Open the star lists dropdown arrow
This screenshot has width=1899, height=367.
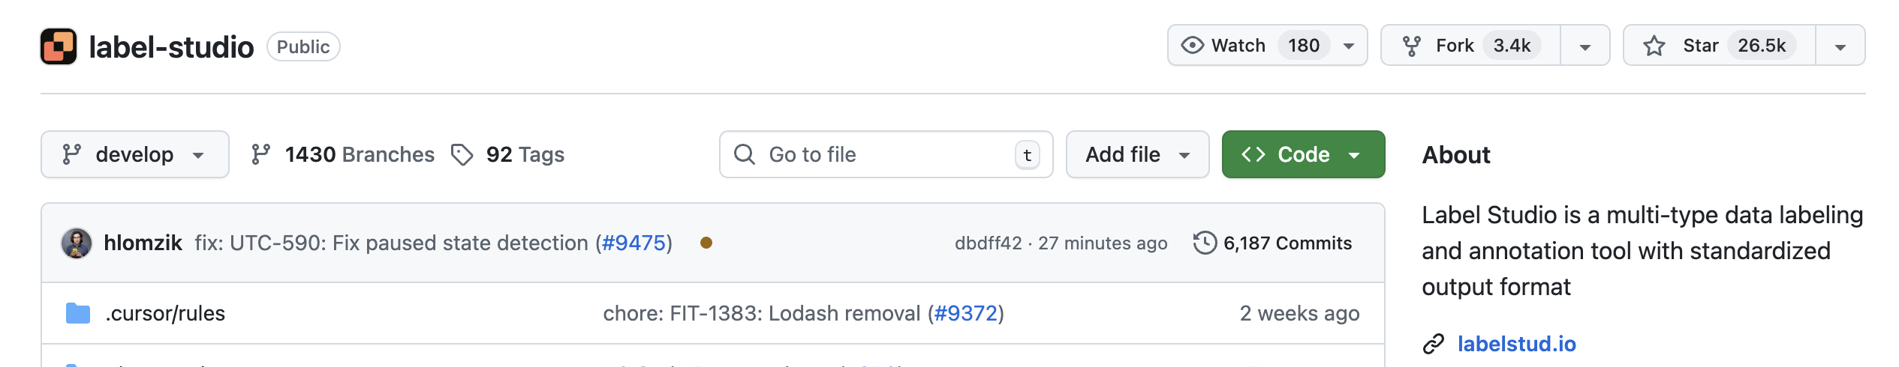1840,46
